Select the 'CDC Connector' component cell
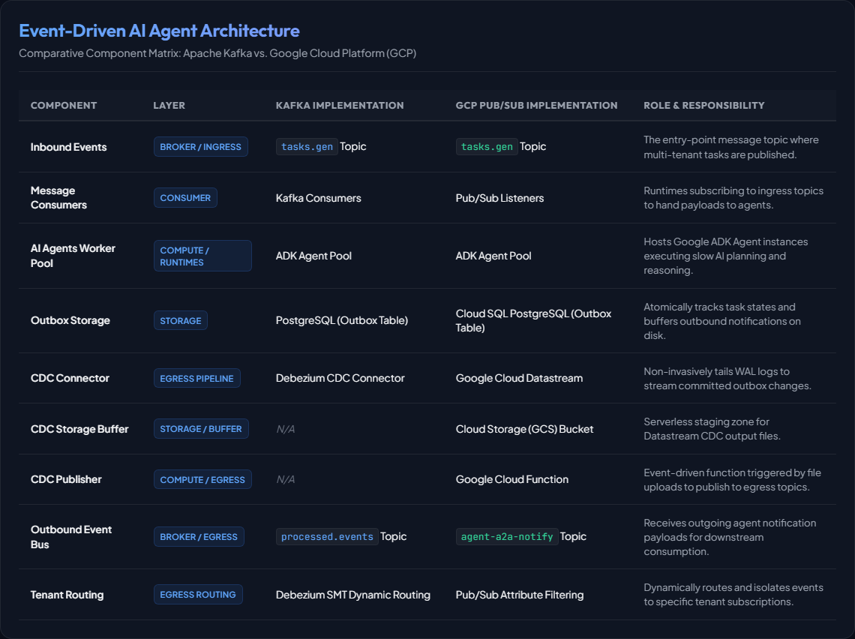855x639 pixels. pyautogui.click(x=70, y=378)
